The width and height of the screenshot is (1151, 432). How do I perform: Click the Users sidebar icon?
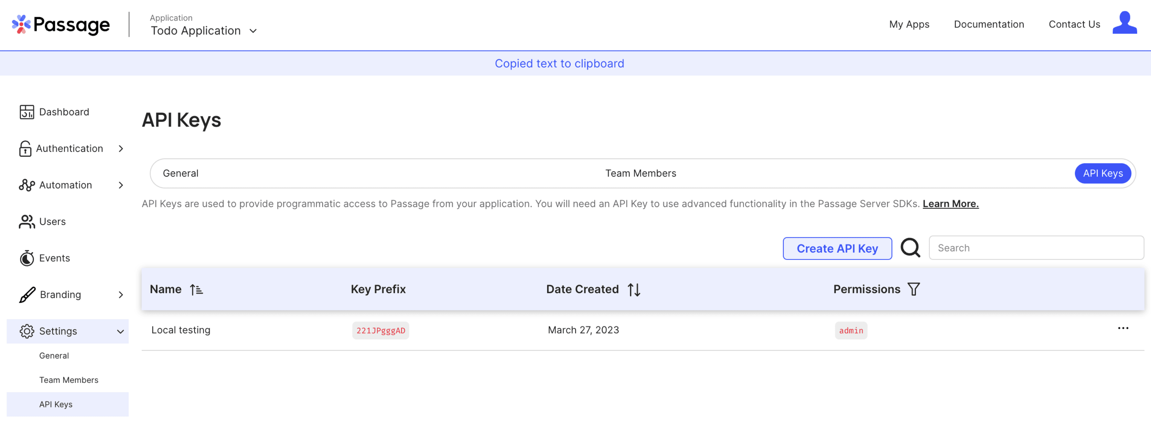click(27, 221)
